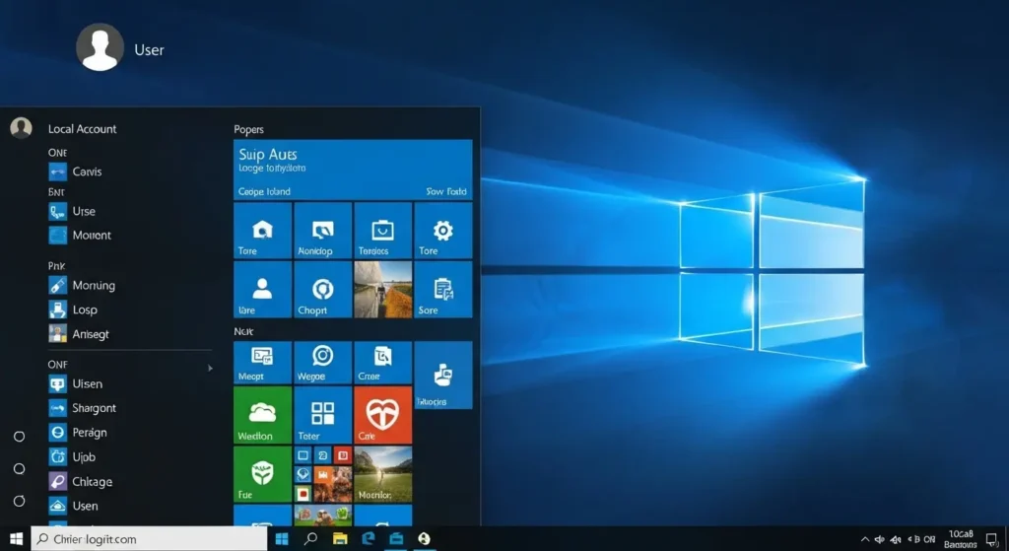Select the Ujob app entry
1009x551 pixels.
72,457
